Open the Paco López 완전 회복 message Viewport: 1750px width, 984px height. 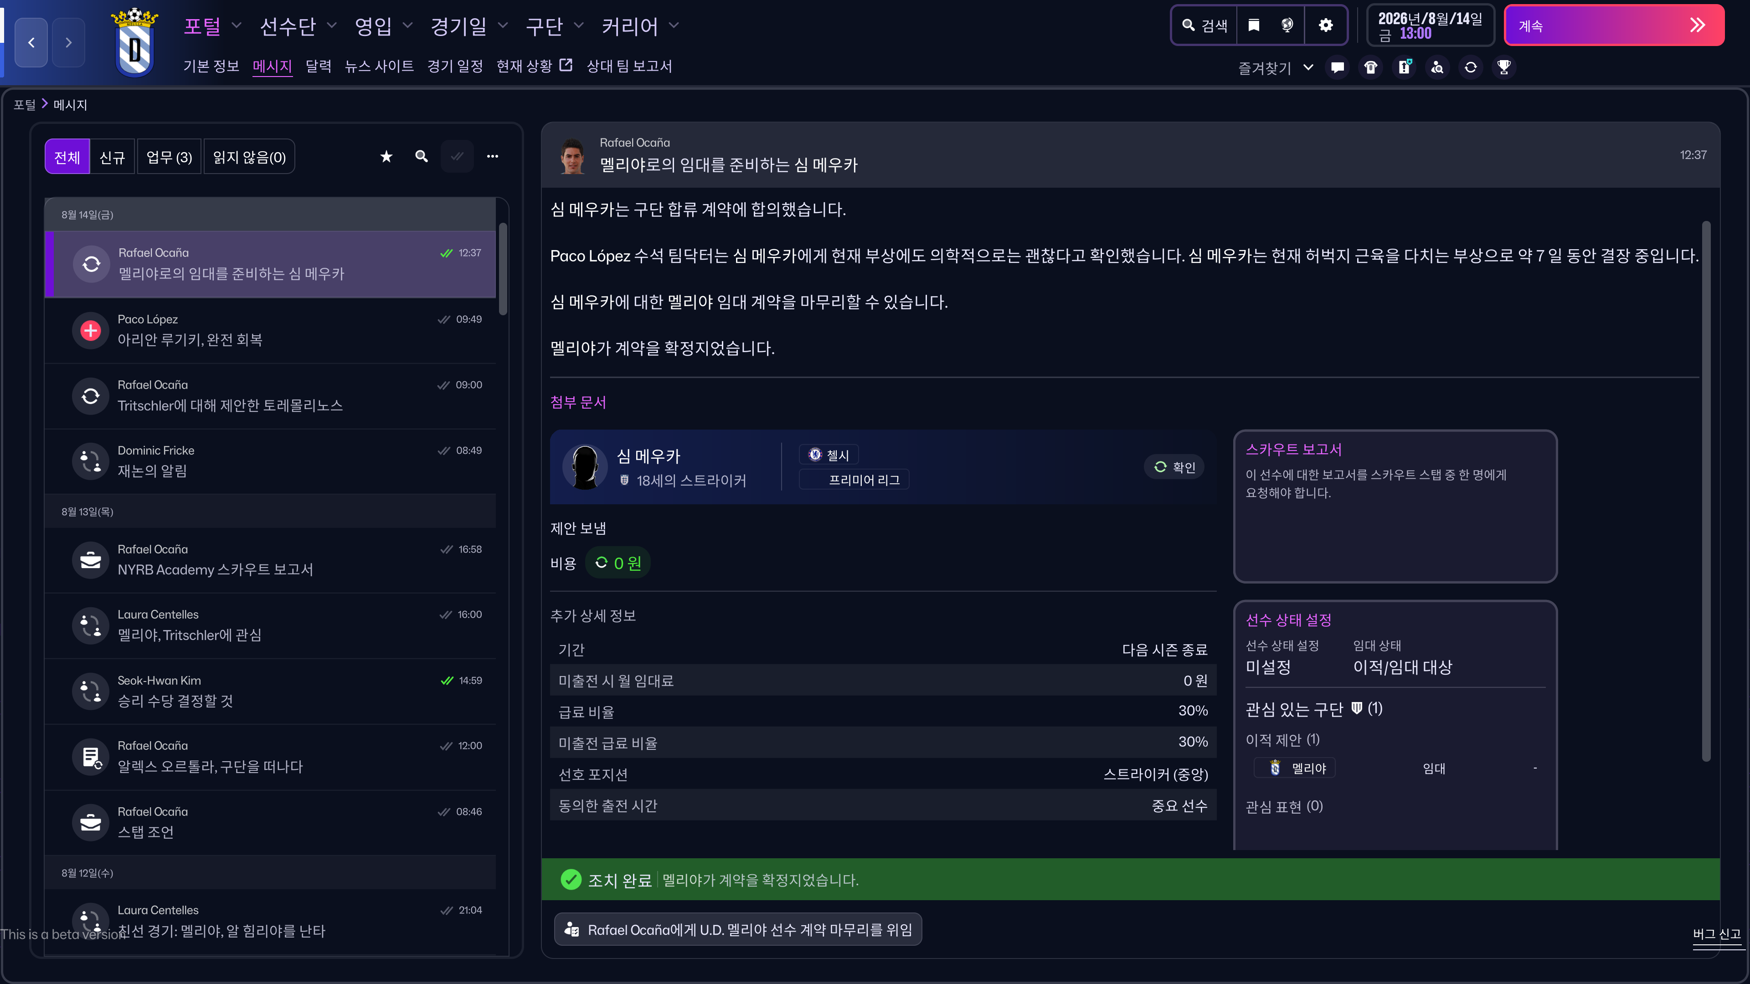tap(272, 330)
